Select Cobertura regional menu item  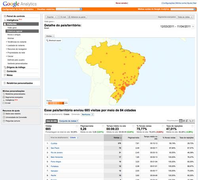[22, 31]
